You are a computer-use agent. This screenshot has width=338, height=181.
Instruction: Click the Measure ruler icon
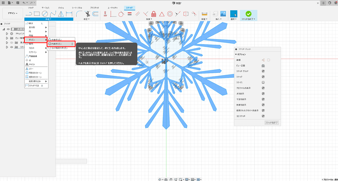click(204, 14)
